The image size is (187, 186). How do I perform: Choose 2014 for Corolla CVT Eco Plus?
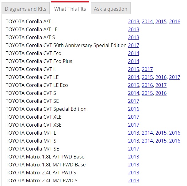[x=133, y=61]
